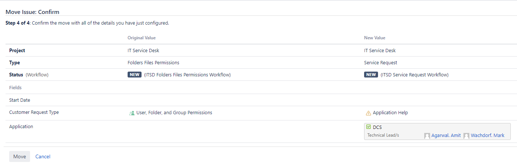Click the Customer Request Type field label

34,112
